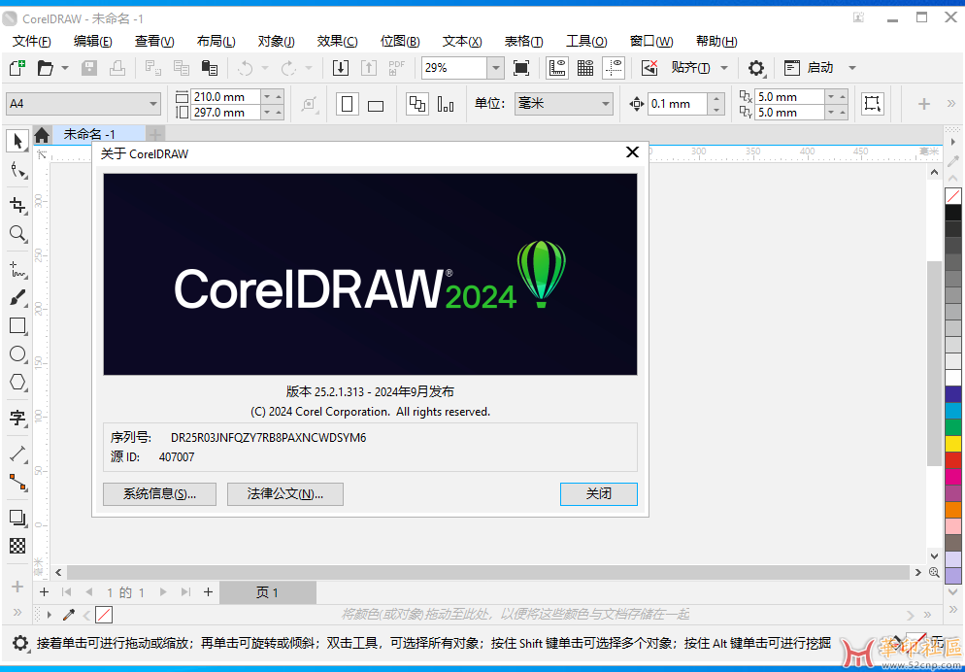This screenshot has width=965, height=672.
Task: Expand property bar overflow chevron
Action: [x=951, y=103]
